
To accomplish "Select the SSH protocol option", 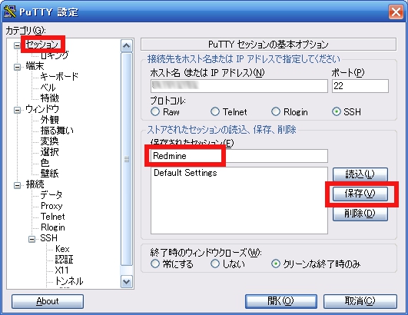I will [337, 112].
